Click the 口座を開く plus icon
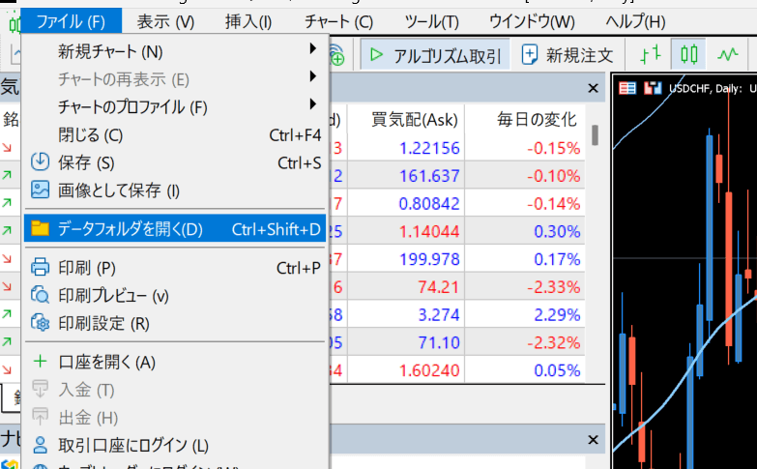This screenshot has width=757, height=469. coord(40,362)
